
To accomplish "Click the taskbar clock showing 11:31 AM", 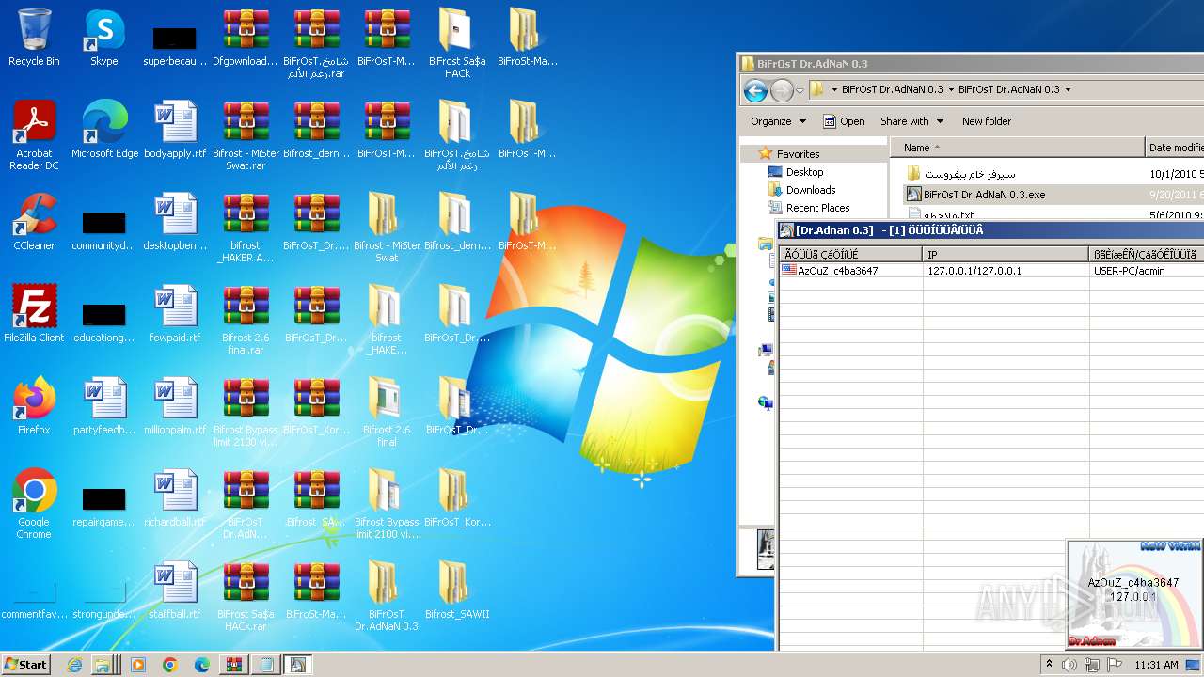I will (1156, 665).
